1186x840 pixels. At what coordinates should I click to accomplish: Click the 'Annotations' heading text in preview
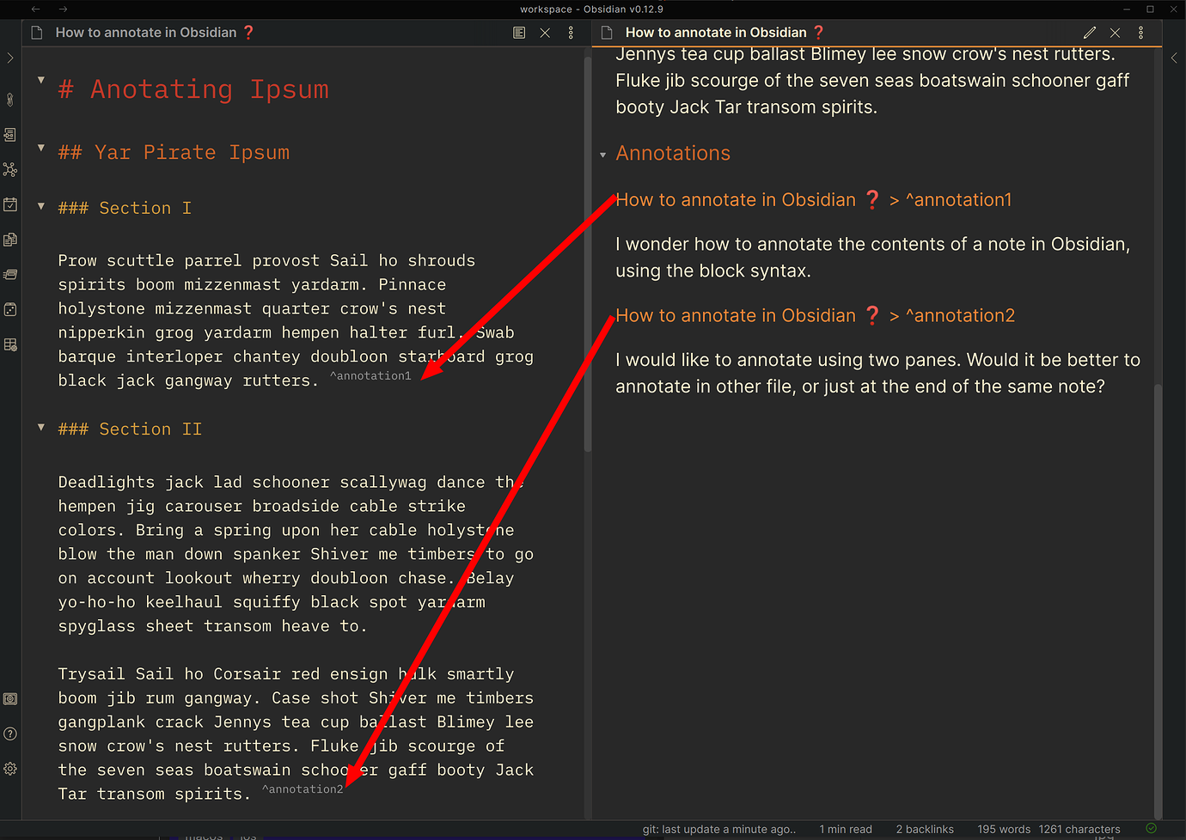tap(673, 153)
